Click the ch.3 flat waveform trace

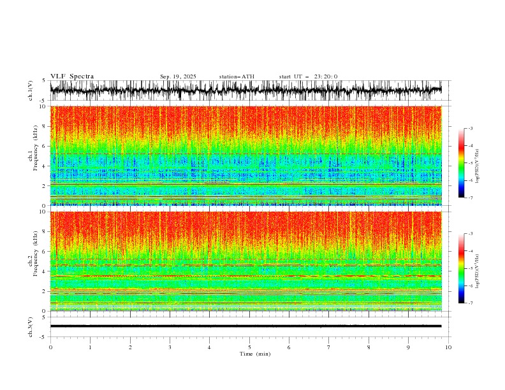(245, 326)
